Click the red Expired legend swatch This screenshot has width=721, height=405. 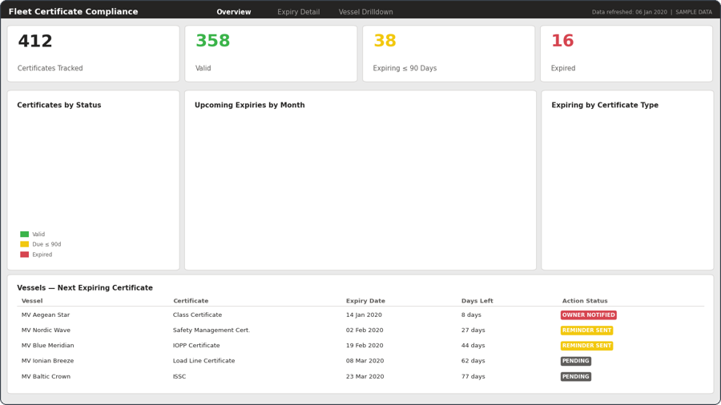click(x=24, y=255)
